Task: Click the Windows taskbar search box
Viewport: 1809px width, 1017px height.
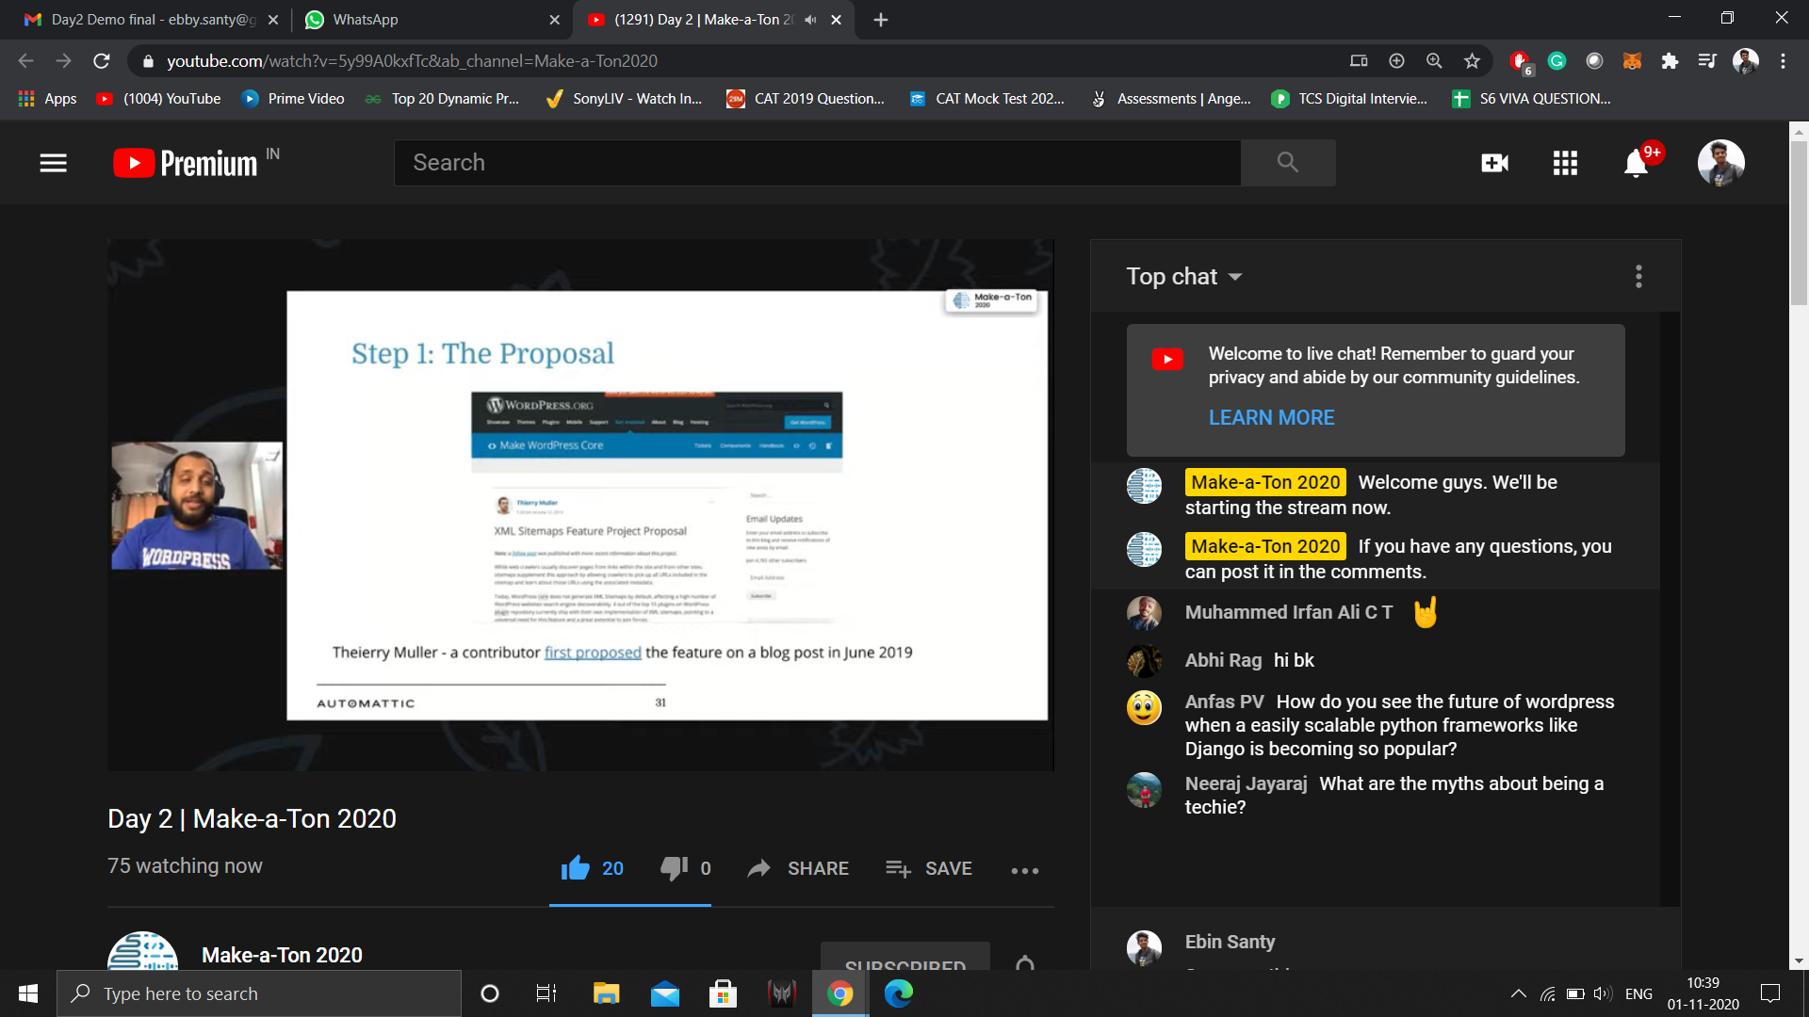Action: pos(259,993)
